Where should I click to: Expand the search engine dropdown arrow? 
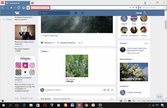pos(164,8)
